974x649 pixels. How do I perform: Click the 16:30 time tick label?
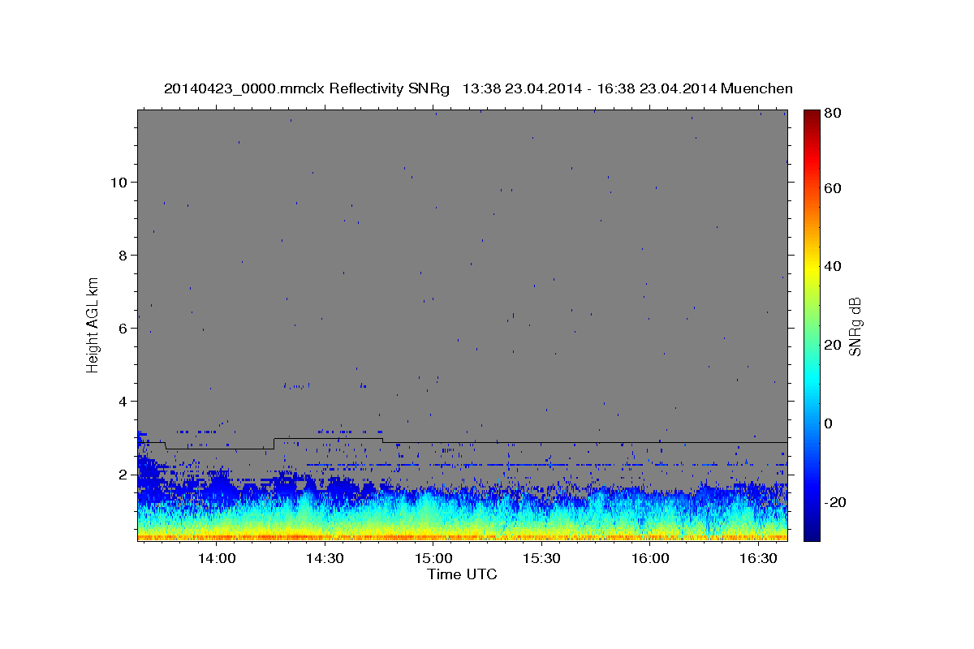pyautogui.click(x=759, y=559)
